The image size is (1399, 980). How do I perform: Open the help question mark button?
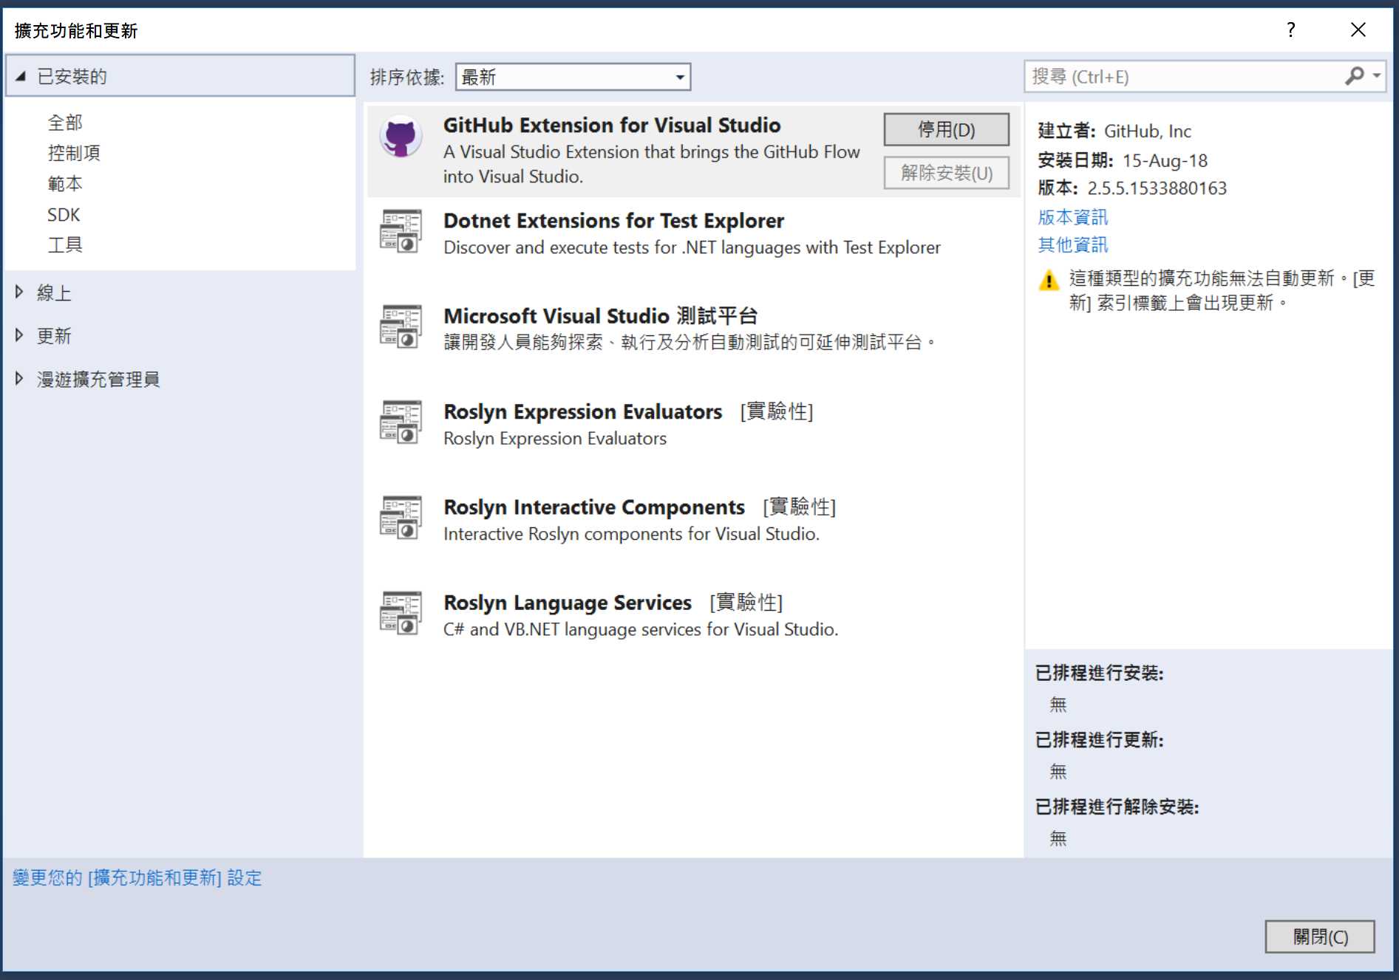click(x=1290, y=30)
